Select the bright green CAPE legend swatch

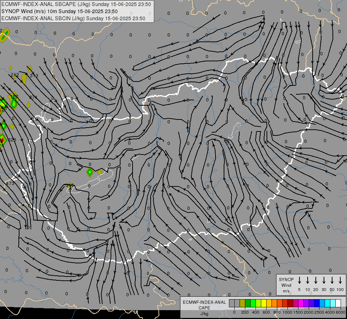[x=253, y=303]
